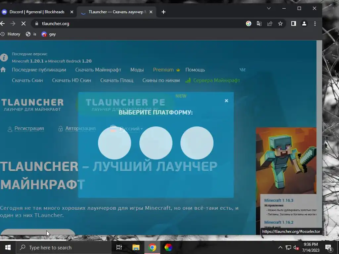Viewport: 339px width, 254px height.
Task: Open the Chrome profile menu
Action: tap(304, 23)
